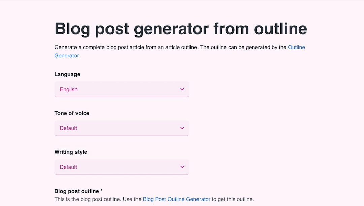The width and height of the screenshot is (364, 206).
Task: Click the Writing style label
Action: click(x=71, y=152)
